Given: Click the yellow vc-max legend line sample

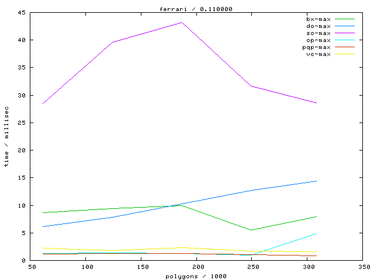Looking at the screenshot, I should click(345, 54).
